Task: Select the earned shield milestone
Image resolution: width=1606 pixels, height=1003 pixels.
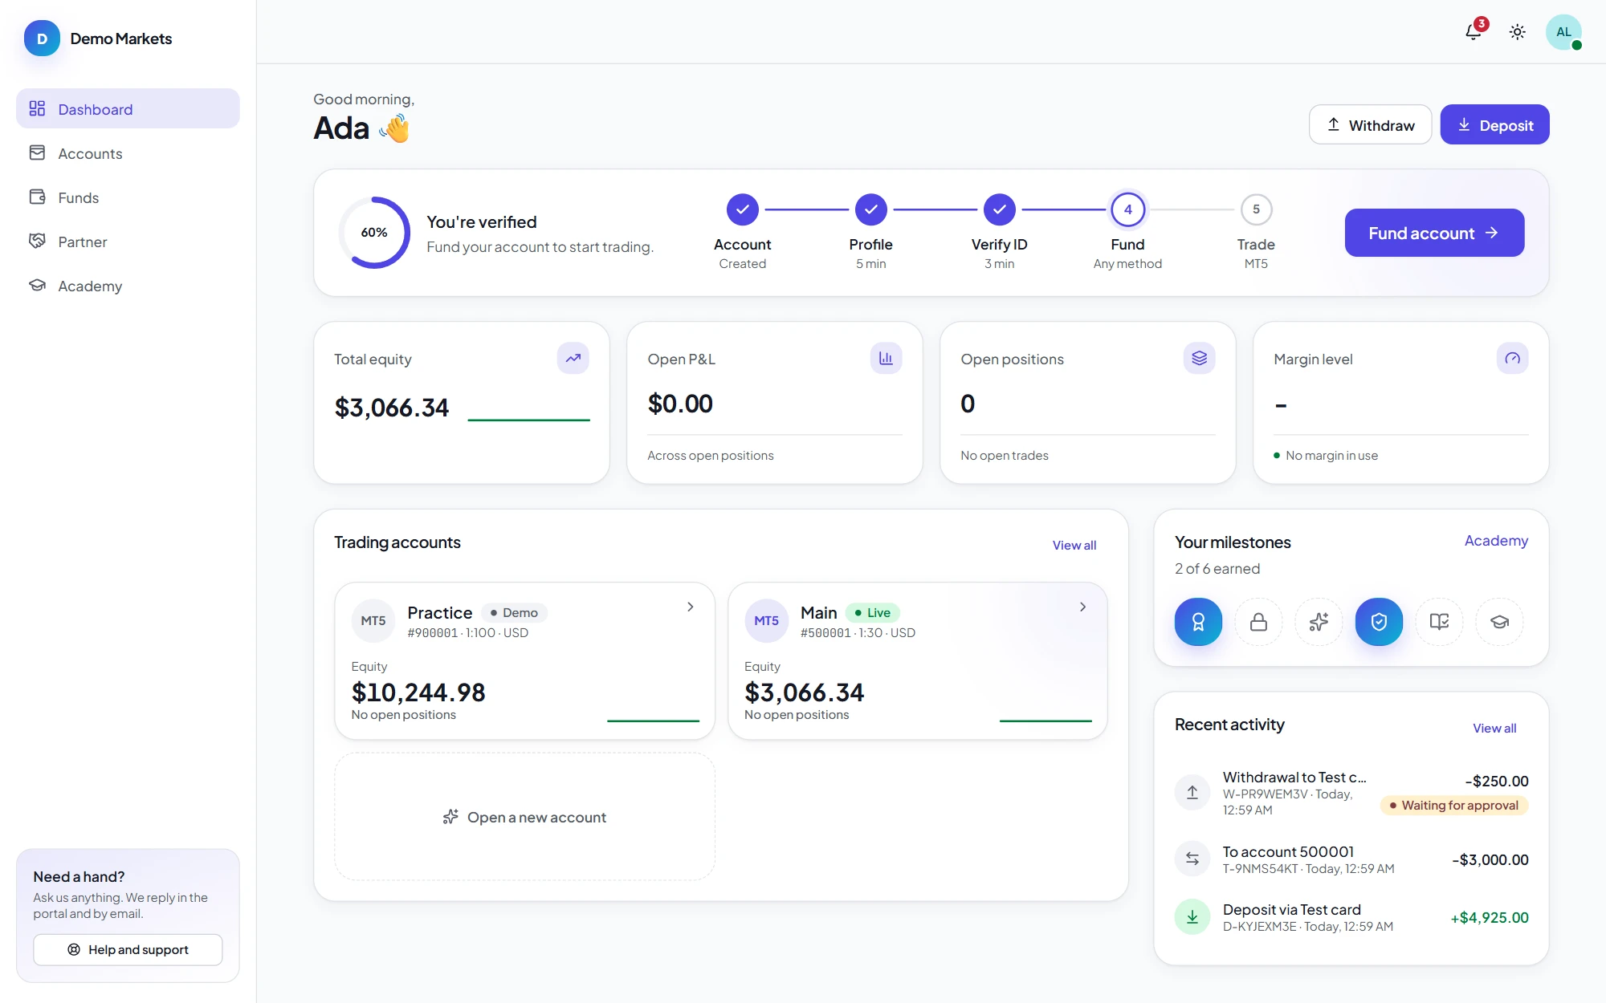Action: (x=1379, y=622)
